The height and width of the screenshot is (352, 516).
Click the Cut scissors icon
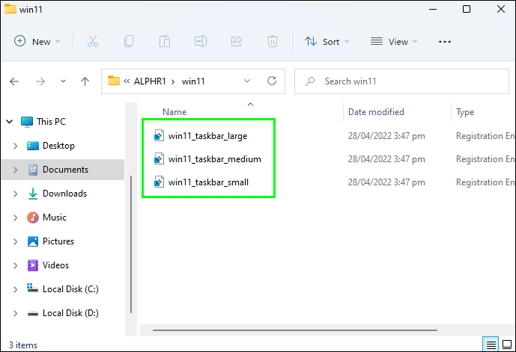[93, 42]
